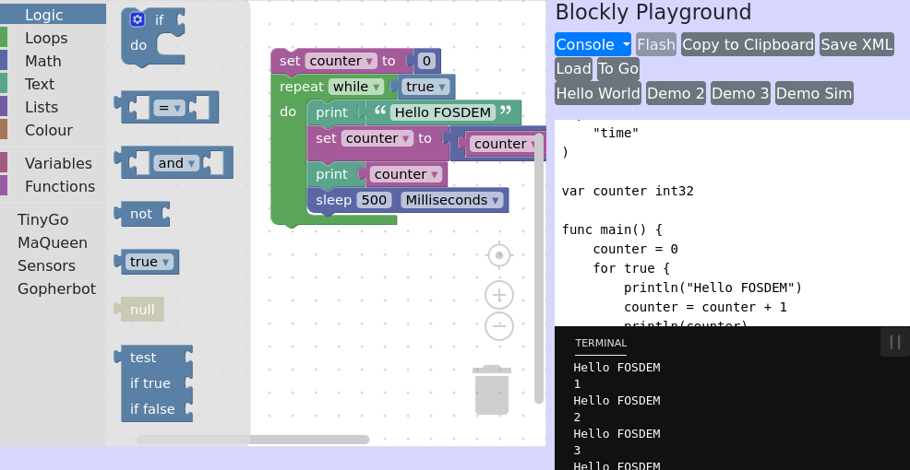This screenshot has height=470, width=910.
Task: Select the null block in the flyout
Action: [x=142, y=310]
